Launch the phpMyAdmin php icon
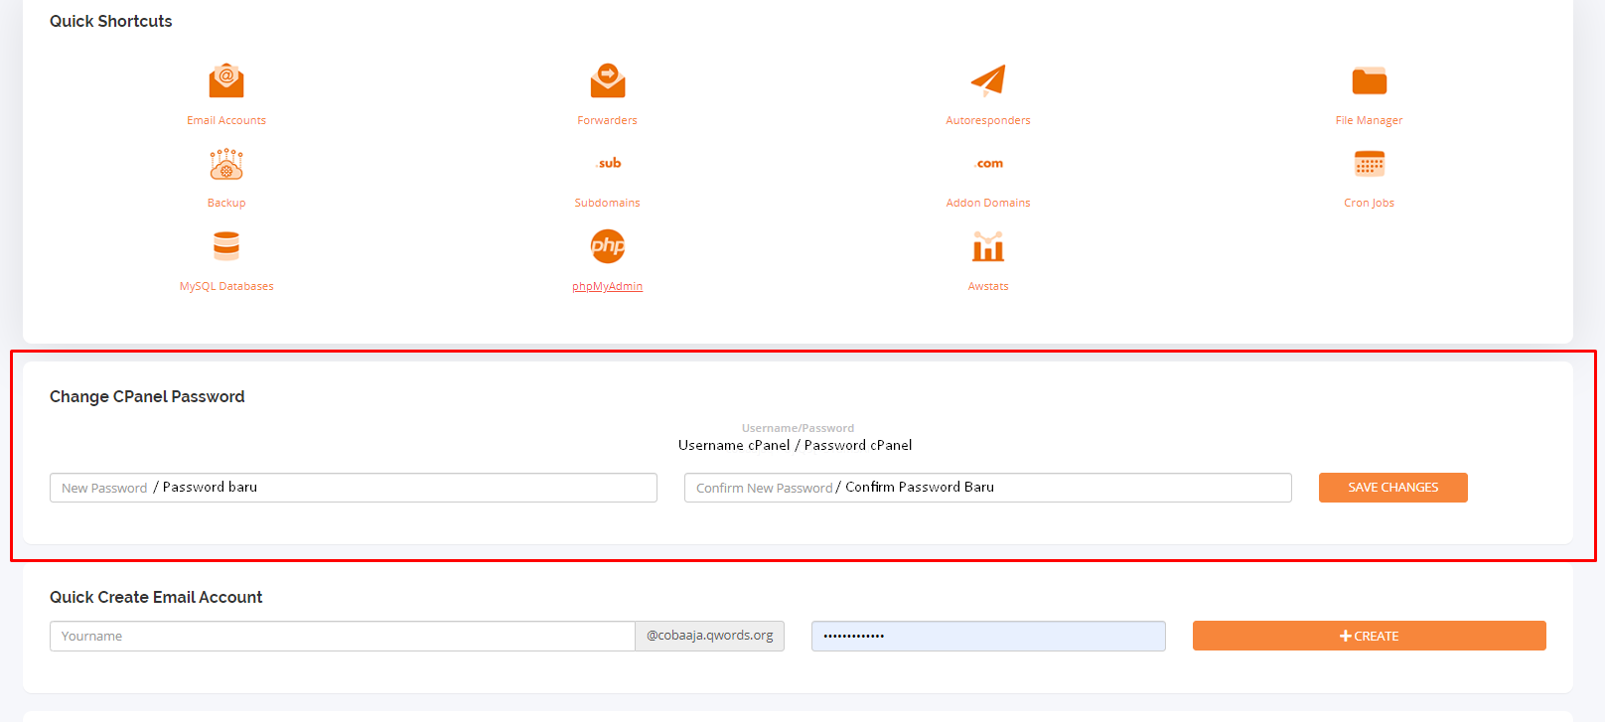 pyautogui.click(x=607, y=246)
